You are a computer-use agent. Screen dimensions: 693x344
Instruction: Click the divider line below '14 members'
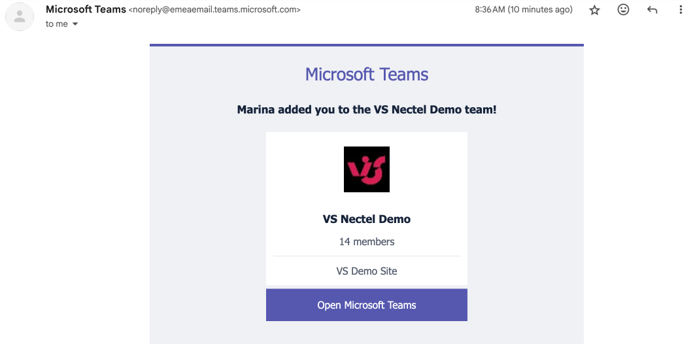tap(366, 256)
